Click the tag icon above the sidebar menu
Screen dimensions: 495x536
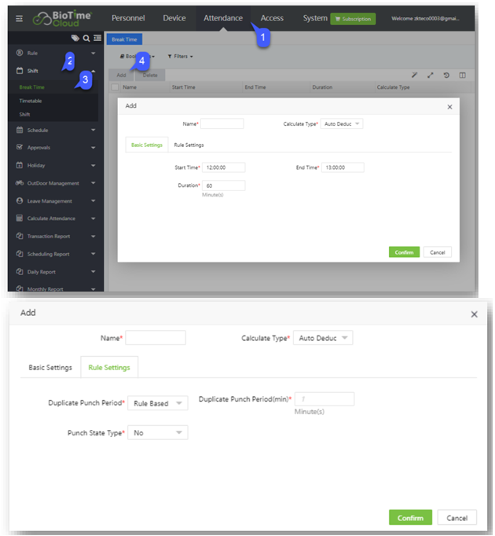pos(75,38)
